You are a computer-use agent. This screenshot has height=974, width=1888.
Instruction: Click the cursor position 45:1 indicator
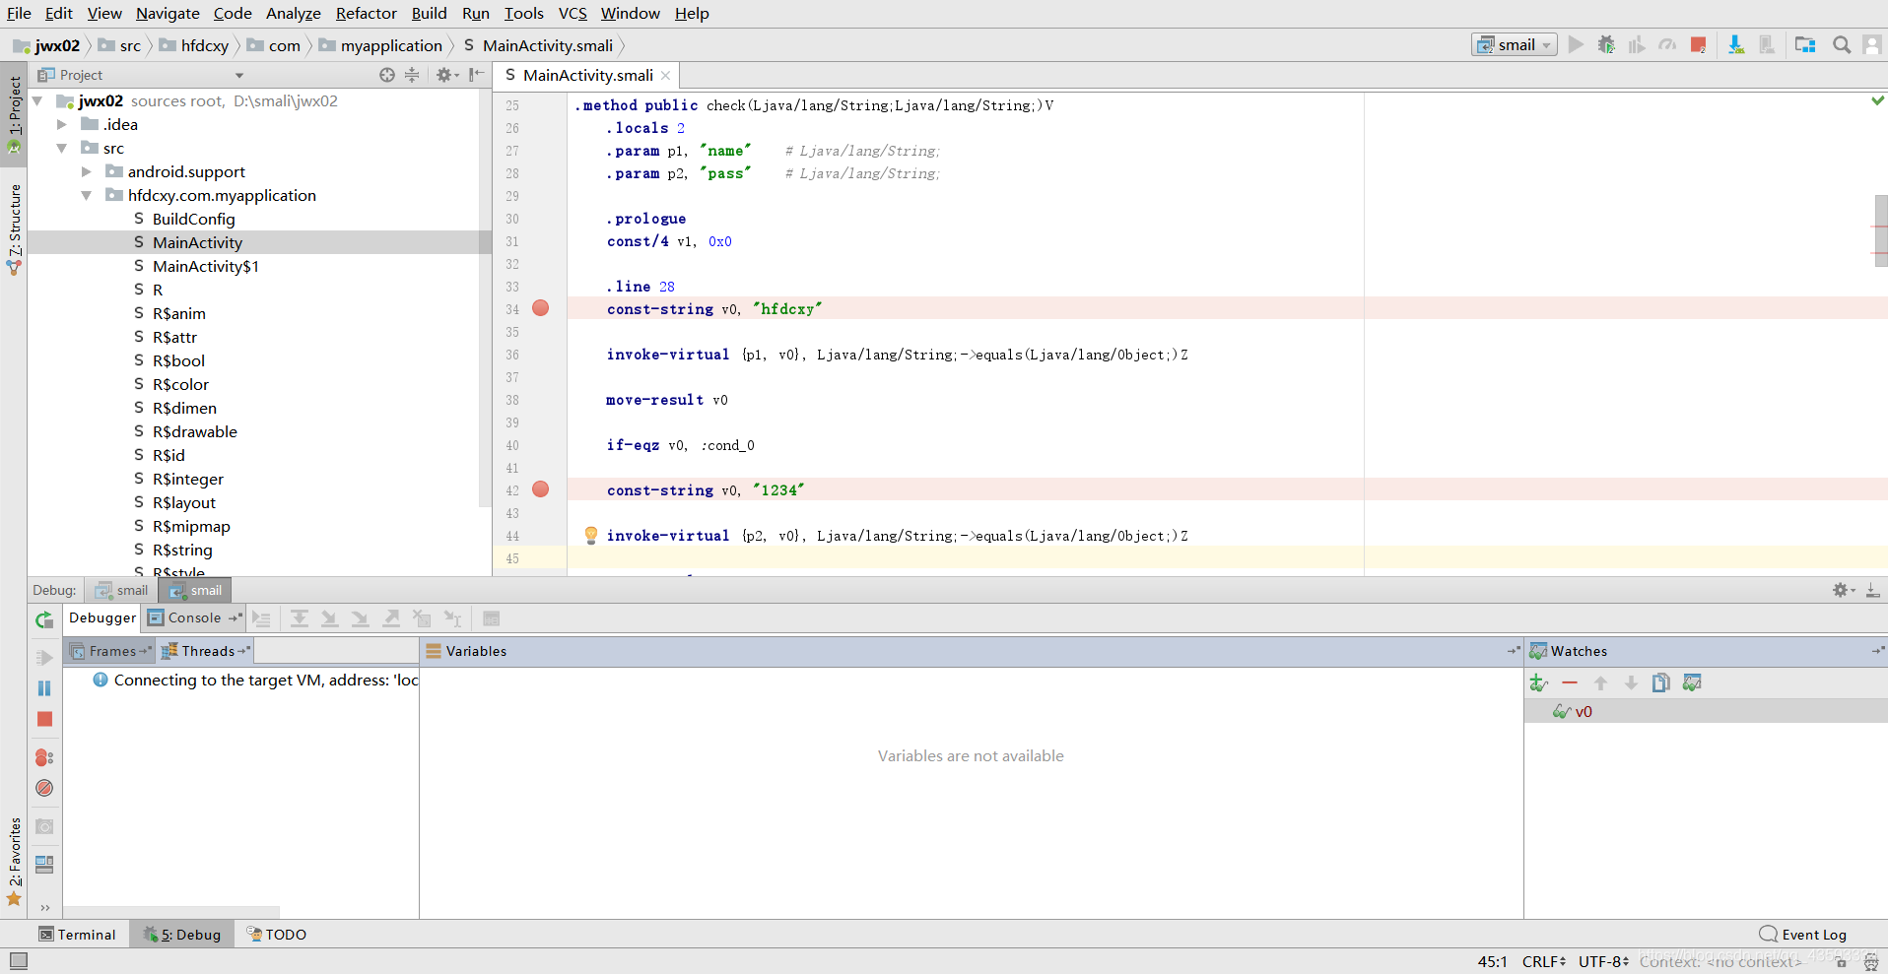pyautogui.click(x=1492, y=961)
